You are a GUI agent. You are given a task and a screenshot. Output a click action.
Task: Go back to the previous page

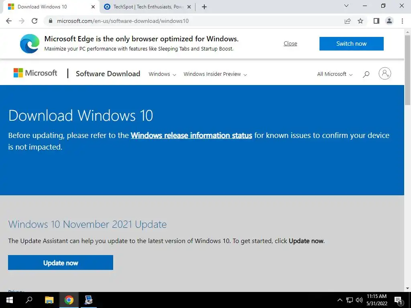(9, 21)
